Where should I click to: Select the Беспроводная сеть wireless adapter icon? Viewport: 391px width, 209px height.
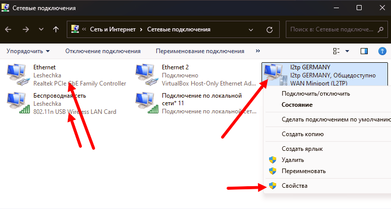pyautogui.click(x=18, y=102)
